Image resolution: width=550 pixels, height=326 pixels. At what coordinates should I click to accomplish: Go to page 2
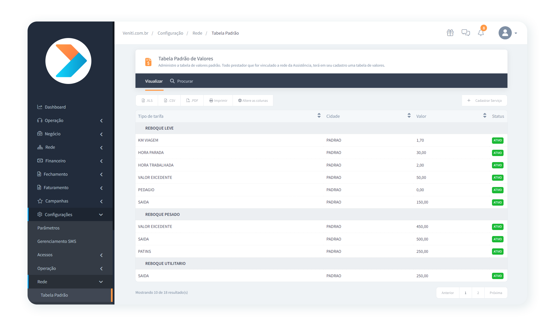[478, 293]
